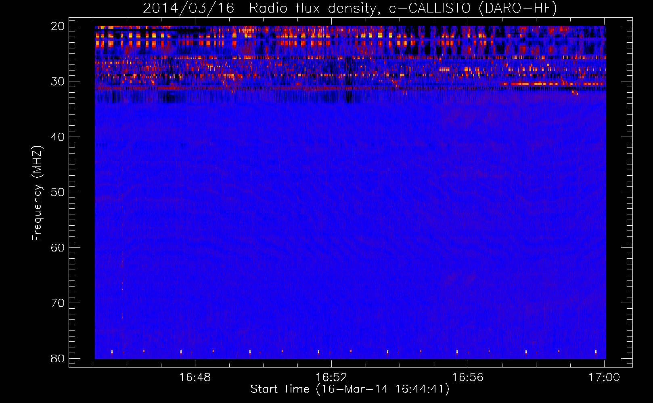This screenshot has height=403, width=653.
Task: Click the 50 frequency tick label
Action: [58, 192]
